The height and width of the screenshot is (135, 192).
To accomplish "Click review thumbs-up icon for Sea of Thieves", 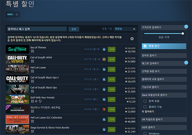I will tap(104, 49).
